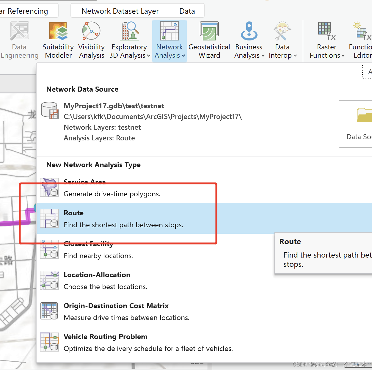Click 'Find the shortest path between stops.' description
Image resolution: width=372 pixels, height=370 pixels.
123,225
